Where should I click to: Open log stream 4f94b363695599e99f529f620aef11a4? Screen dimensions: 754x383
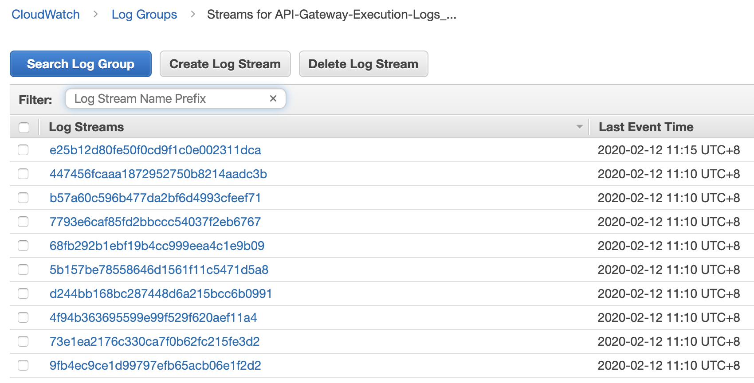153,318
